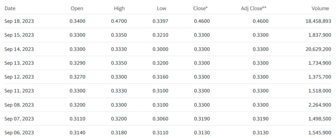Click volume value 20,629,200
336x138 pixels.
[318, 49]
